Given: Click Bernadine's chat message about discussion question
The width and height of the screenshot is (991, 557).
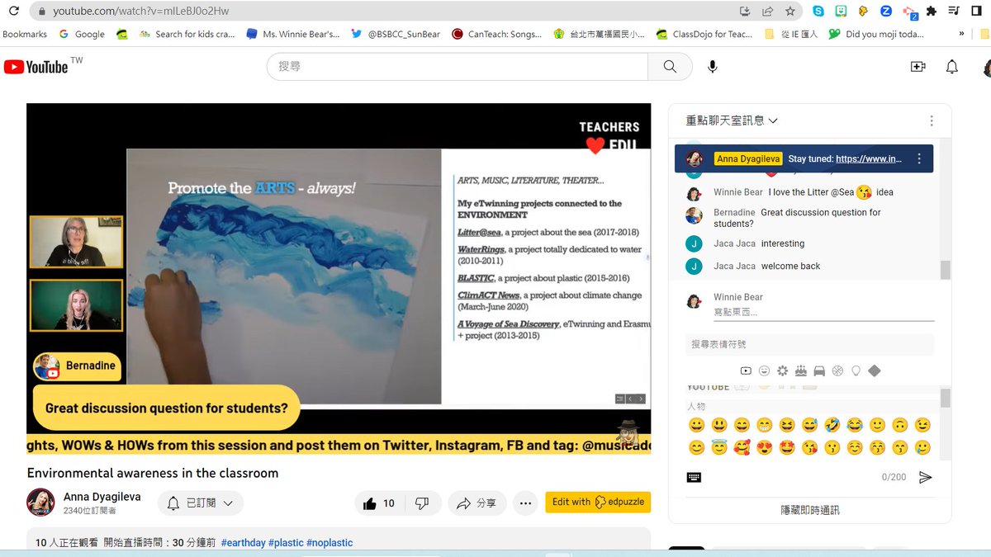Looking at the screenshot, I should pos(809,218).
